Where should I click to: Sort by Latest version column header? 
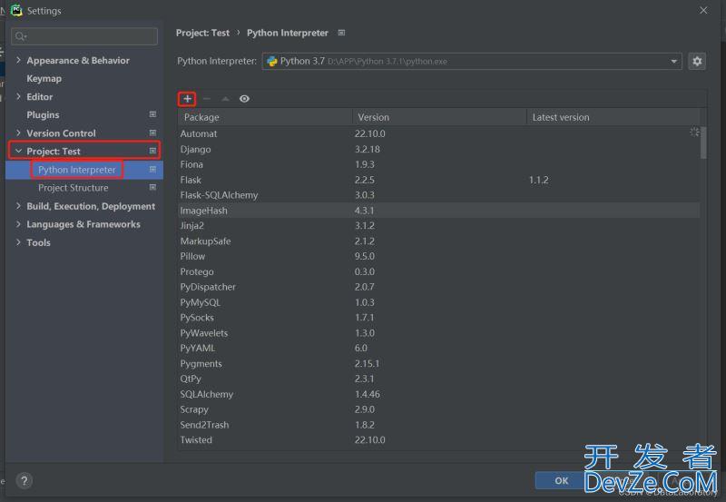click(613, 117)
